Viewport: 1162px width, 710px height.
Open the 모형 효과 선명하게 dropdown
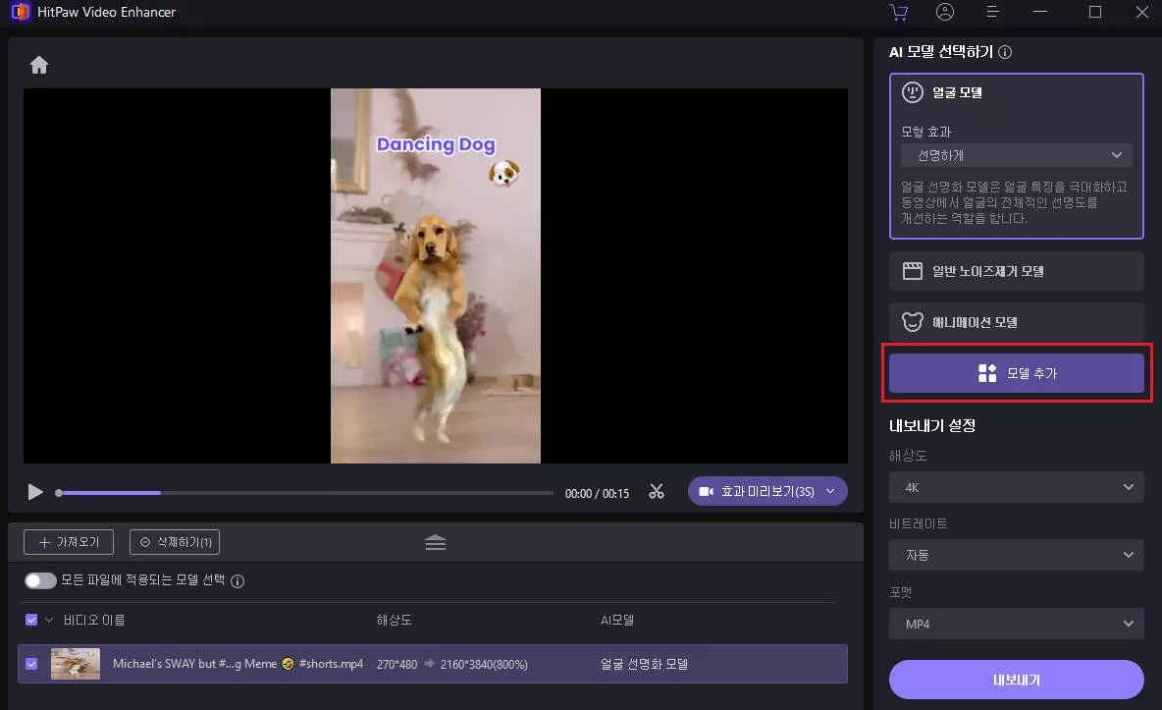click(1016, 155)
